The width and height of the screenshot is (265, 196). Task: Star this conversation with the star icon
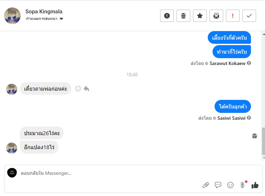tap(200, 16)
